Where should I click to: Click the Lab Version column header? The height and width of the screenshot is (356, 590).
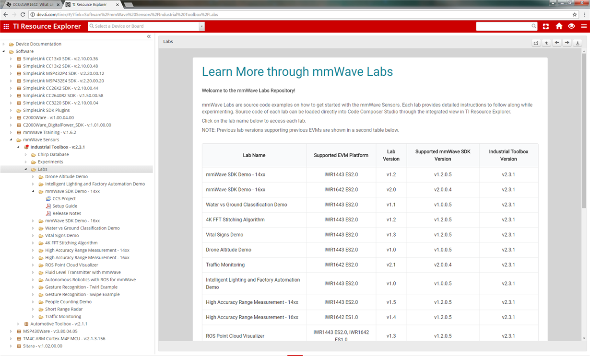click(391, 155)
